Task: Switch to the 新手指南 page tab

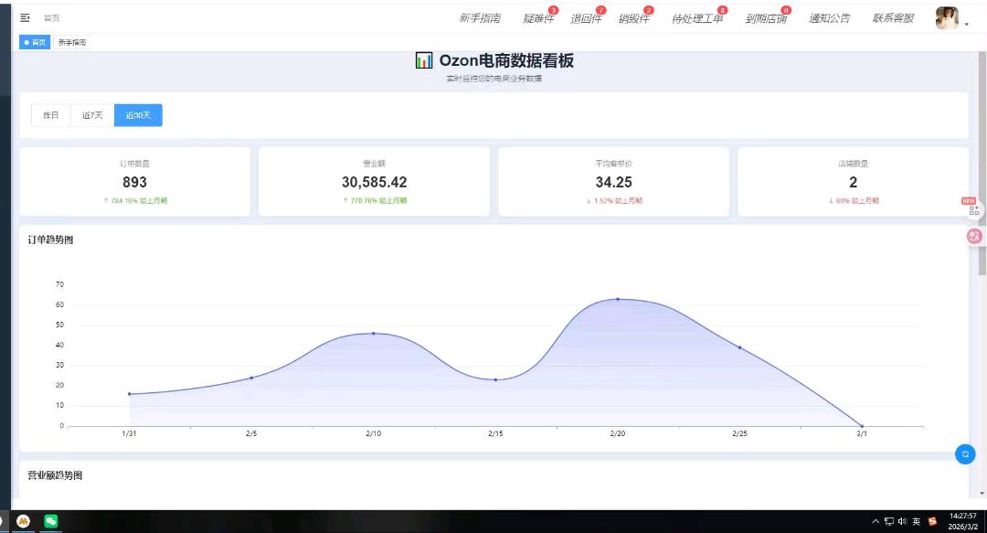Action: click(x=72, y=42)
